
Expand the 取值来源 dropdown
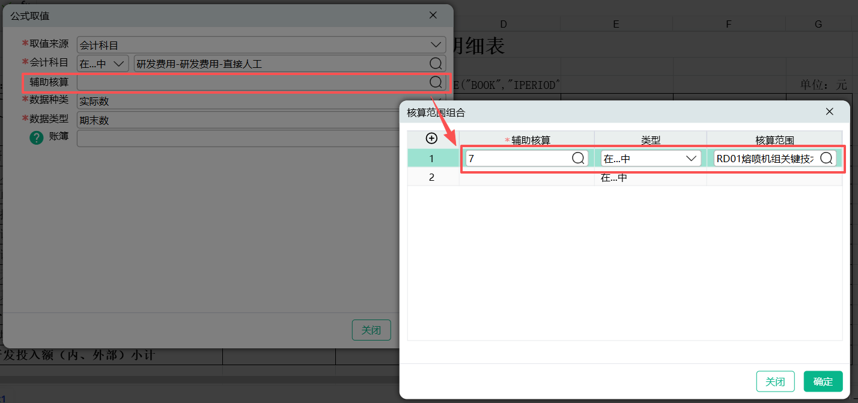coord(436,44)
